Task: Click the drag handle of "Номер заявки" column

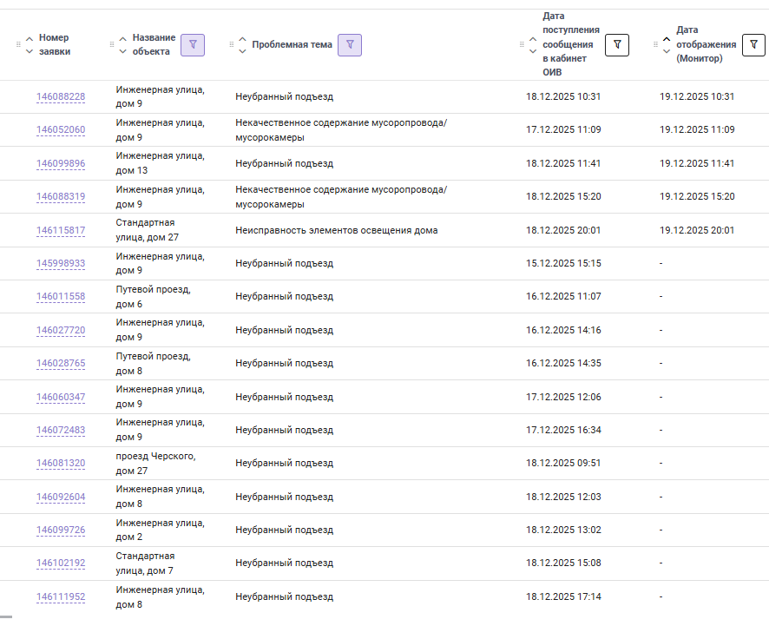Action: tap(18, 45)
